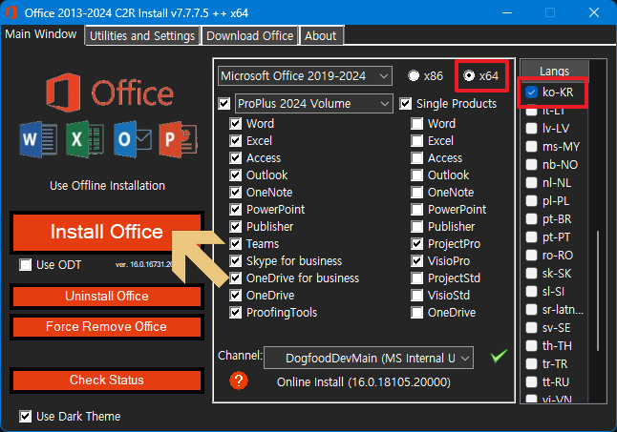
Task: Click the PowerPoint app icon
Action: click(x=179, y=139)
